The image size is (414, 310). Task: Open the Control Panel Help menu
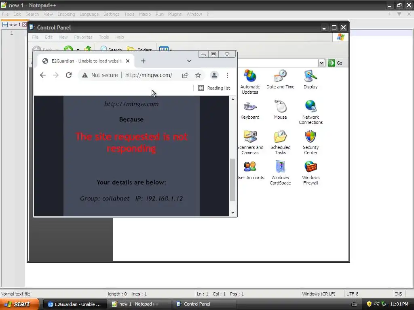(x=119, y=37)
